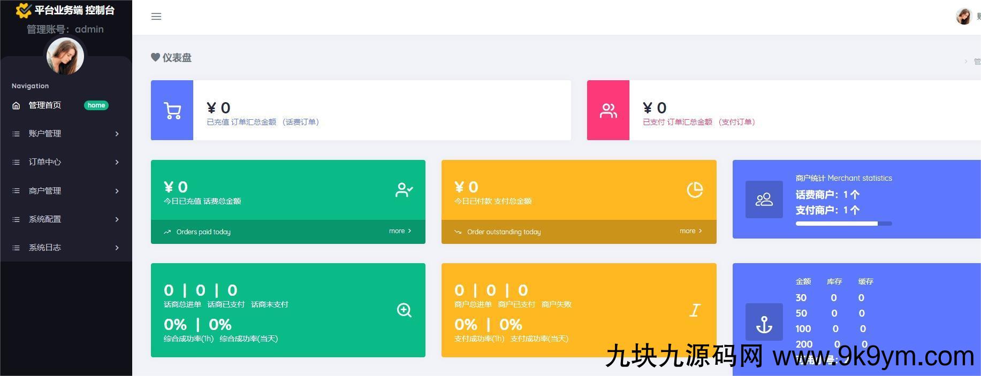Click the green home badge
This screenshot has width=981, height=376.
coord(96,105)
